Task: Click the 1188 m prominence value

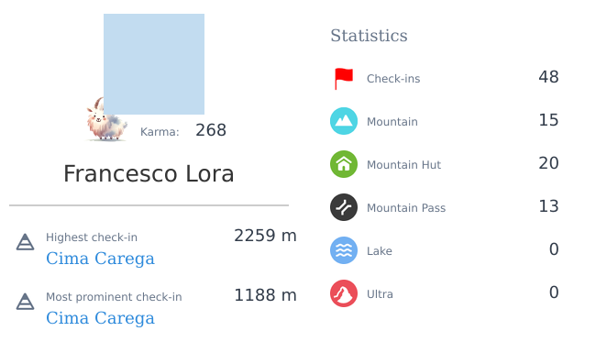Action: [x=265, y=295]
